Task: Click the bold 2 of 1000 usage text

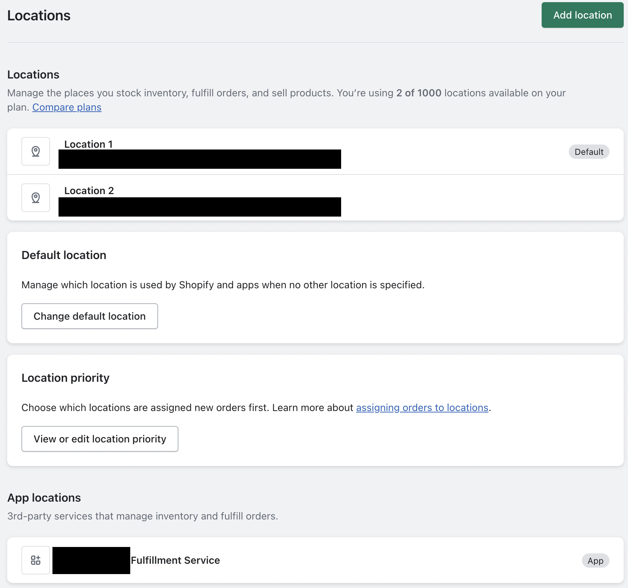Action: coord(419,93)
